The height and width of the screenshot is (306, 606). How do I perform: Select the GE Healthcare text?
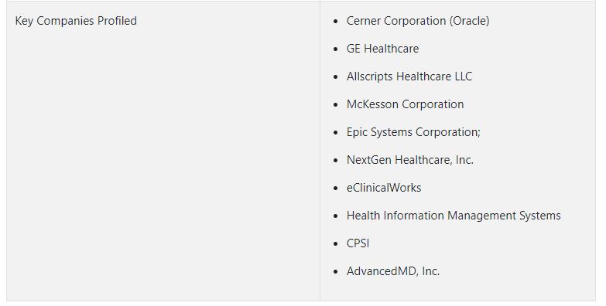click(x=382, y=49)
